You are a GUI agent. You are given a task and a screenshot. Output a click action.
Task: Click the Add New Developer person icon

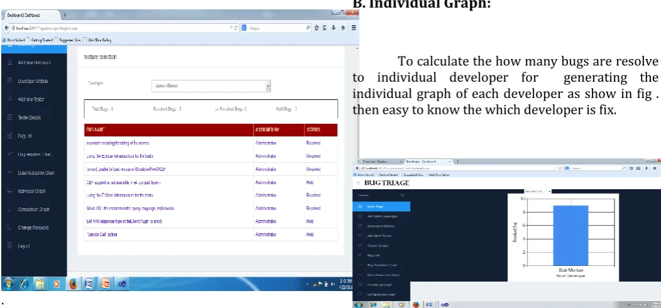(9, 62)
